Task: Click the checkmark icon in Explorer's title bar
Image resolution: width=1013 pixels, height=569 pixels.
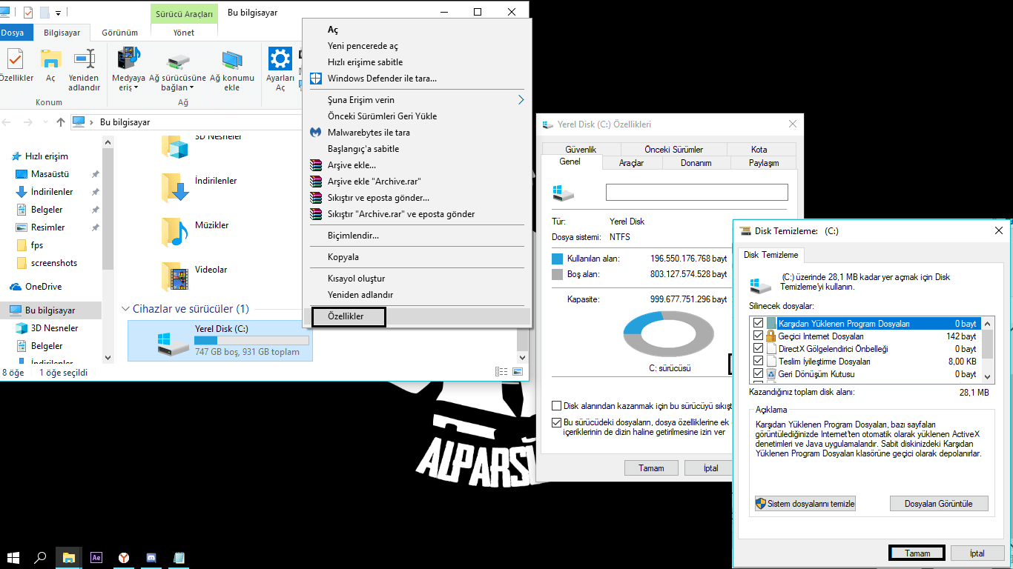Action: (x=28, y=13)
